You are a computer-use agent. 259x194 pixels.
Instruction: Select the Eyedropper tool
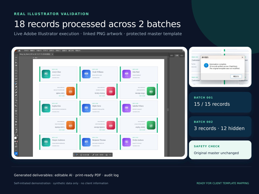tap(16, 132)
